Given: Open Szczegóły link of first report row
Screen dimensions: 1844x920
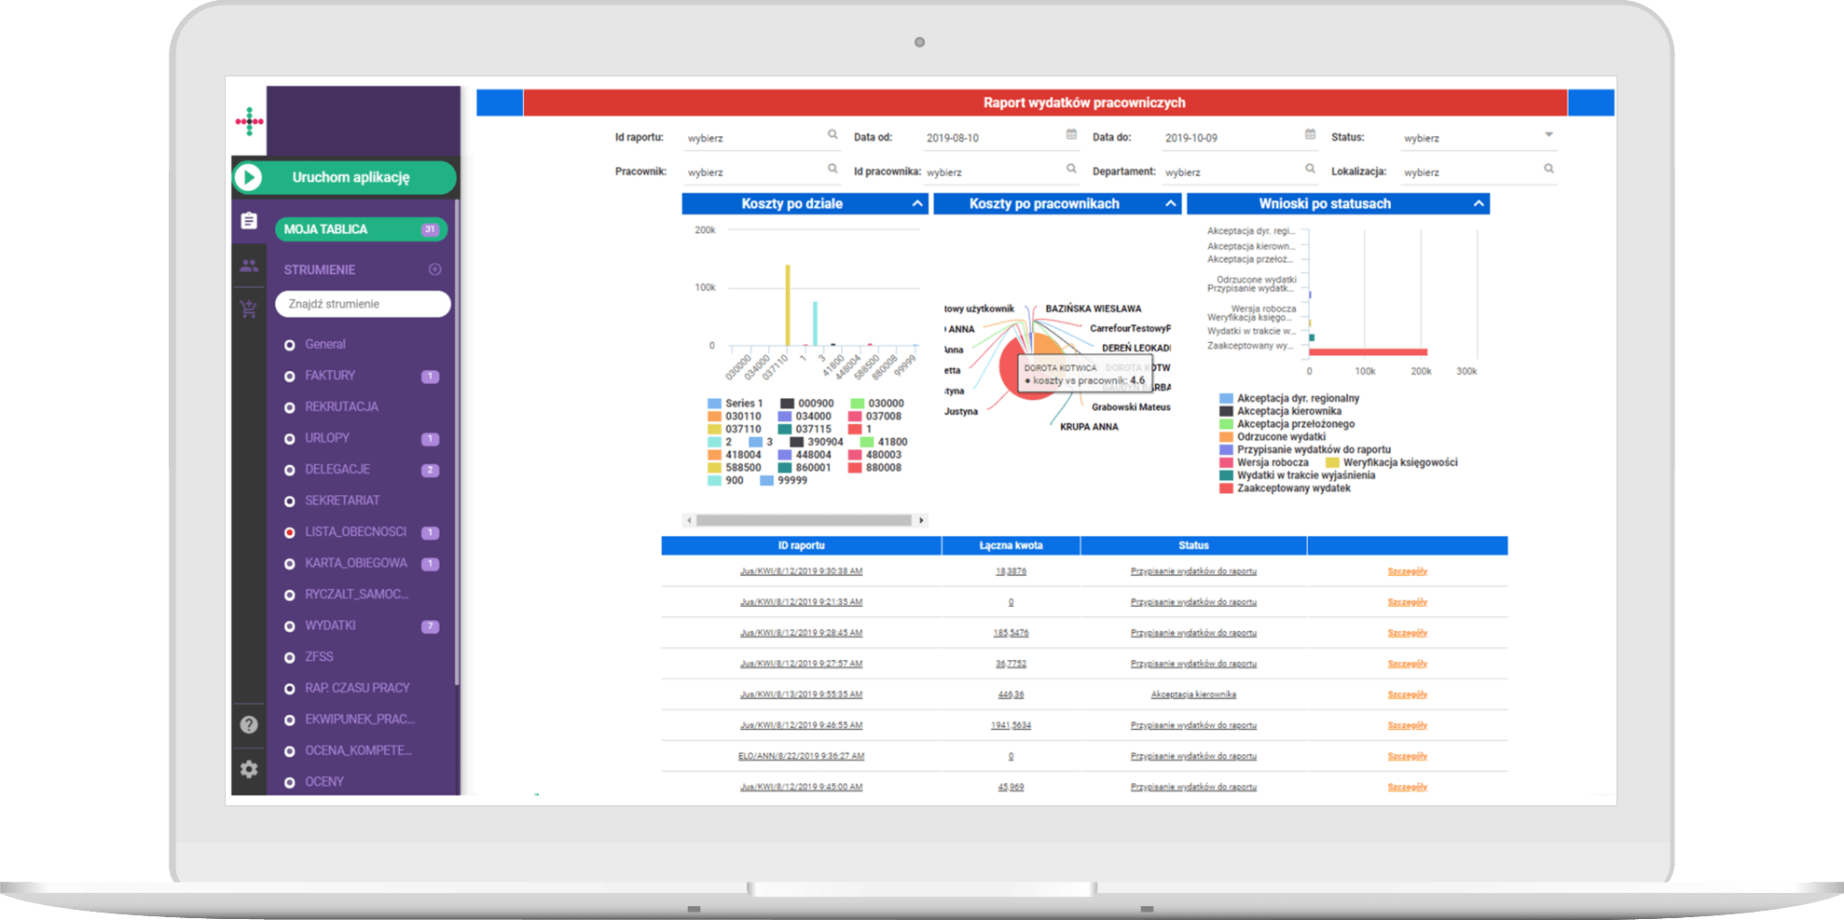Looking at the screenshot, I should [x=1407, y=571].
